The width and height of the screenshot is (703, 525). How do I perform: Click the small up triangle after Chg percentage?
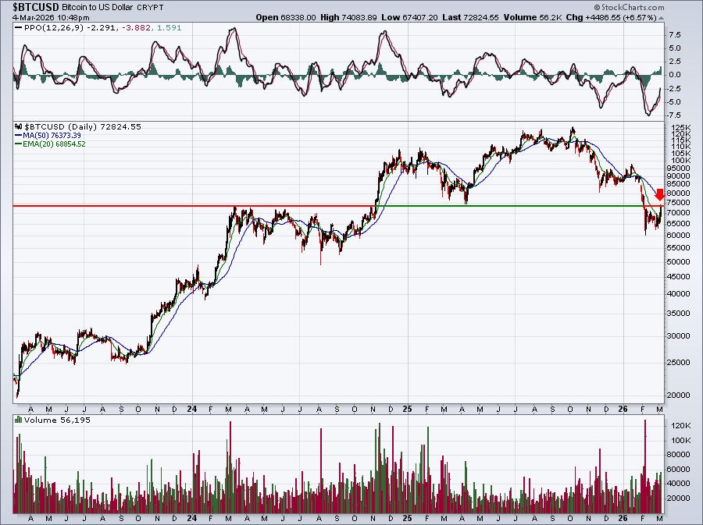662,18
